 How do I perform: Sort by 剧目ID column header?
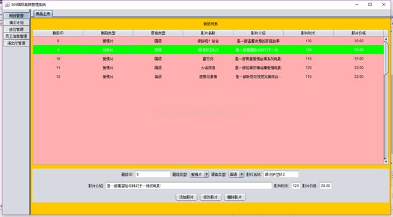tap(58, 33)
